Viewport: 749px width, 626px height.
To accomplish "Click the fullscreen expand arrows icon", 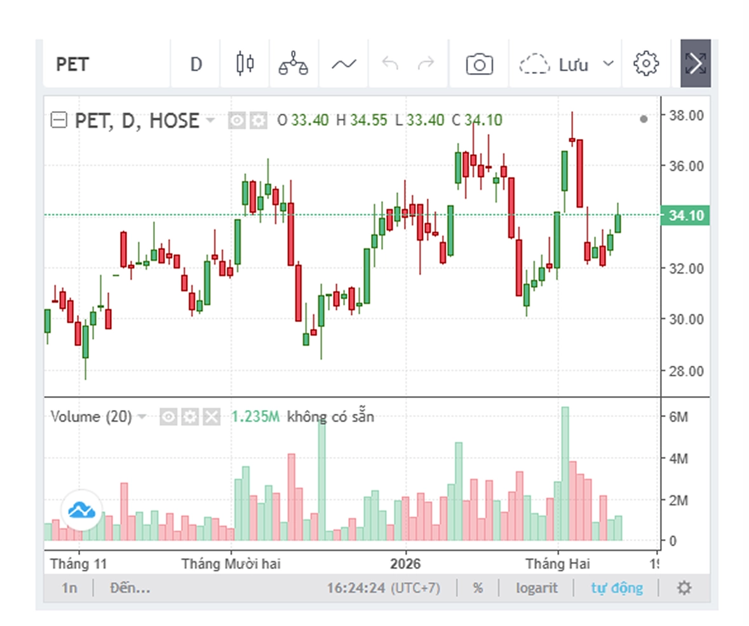I will coord(696,64).
